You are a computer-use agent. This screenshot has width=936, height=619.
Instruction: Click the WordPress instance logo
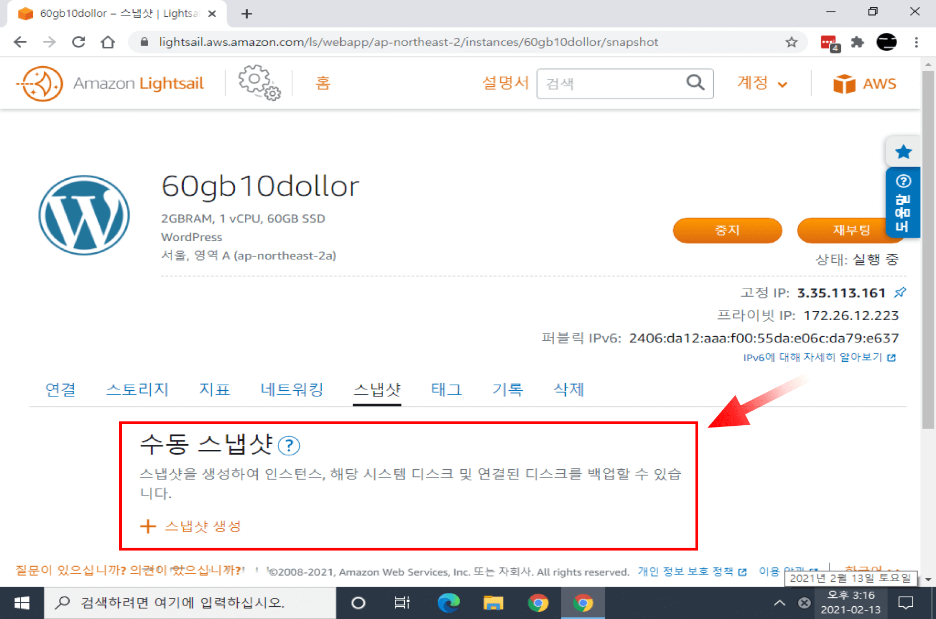coord(84,215)
